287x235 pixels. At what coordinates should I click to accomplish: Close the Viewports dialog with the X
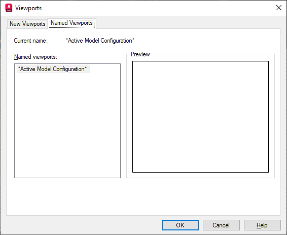click(x=278, y=8)
